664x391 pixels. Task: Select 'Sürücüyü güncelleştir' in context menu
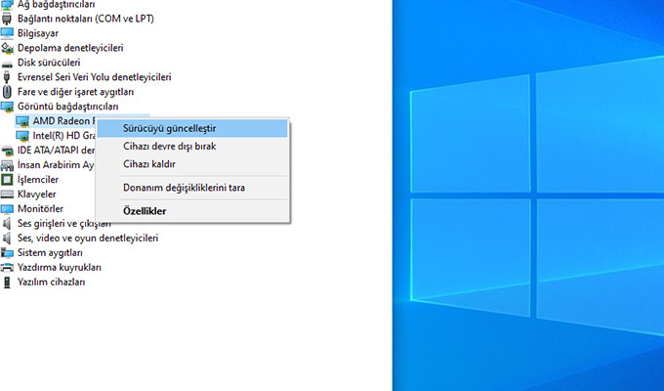tap(192, 128)
